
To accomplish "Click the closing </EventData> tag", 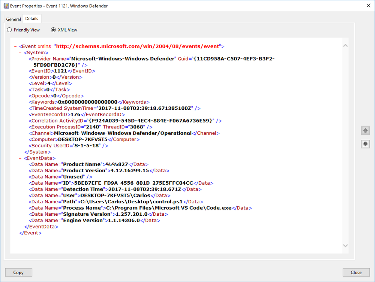I will 41,227.
